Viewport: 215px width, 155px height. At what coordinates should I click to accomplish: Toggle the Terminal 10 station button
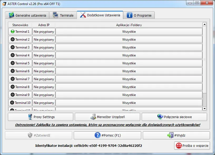pyautogui.click(x=20, y=103)
